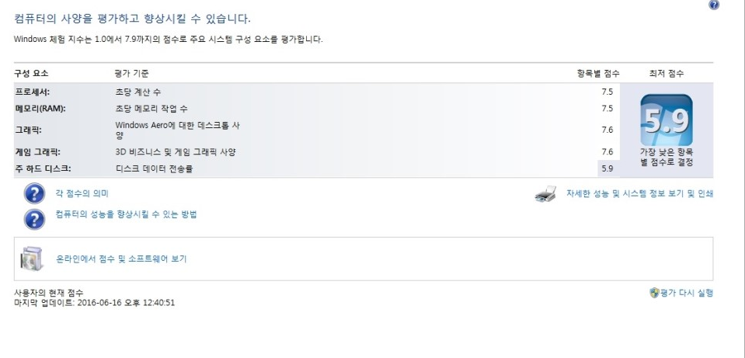Viewport: 745px width, 358px height.
Task: Open the 각 점수의 의미 link
Action: [x=82, y=193]
